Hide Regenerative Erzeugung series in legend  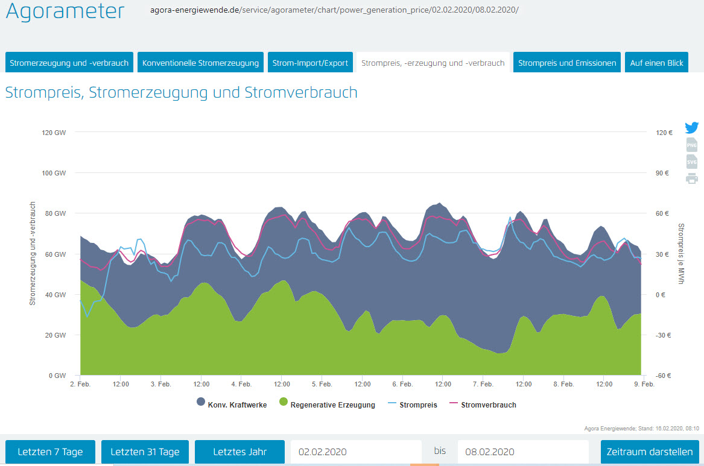coord(328,405)
